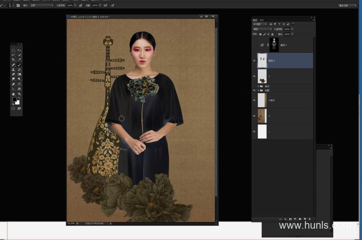This screenshot has height=240, width=362.
Task: Select the Quick Selection tool
Action: 19,55
